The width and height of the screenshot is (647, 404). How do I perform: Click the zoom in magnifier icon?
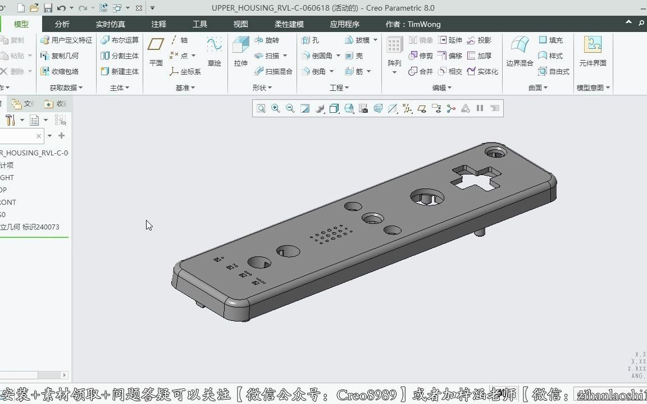click(276, 109)
